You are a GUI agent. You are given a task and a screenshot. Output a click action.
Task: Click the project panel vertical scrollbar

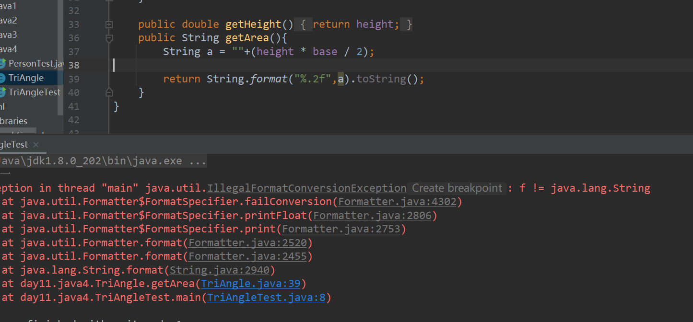60,57
